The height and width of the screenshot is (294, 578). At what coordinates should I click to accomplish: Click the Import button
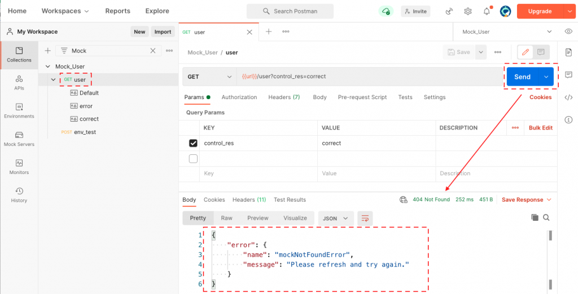163,32
